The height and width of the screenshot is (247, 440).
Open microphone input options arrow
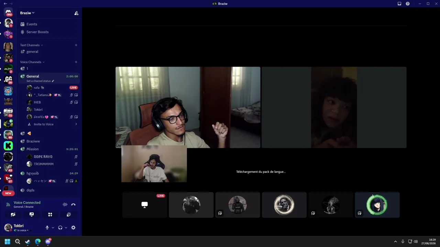click(53, 227)
